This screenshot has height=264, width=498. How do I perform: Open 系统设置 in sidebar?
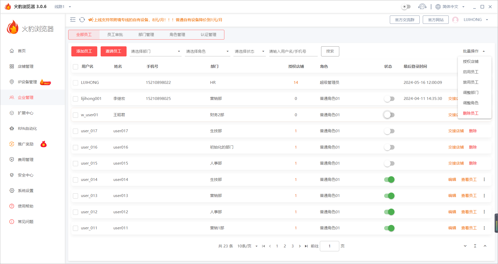32,190
